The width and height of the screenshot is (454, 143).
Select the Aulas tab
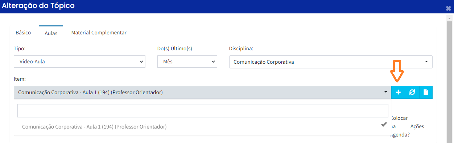[51, 33]
